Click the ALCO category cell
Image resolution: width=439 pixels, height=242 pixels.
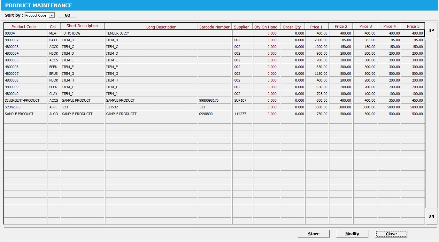[54, 114]
